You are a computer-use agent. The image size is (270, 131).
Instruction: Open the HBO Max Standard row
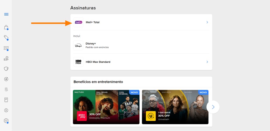[141, 62]
